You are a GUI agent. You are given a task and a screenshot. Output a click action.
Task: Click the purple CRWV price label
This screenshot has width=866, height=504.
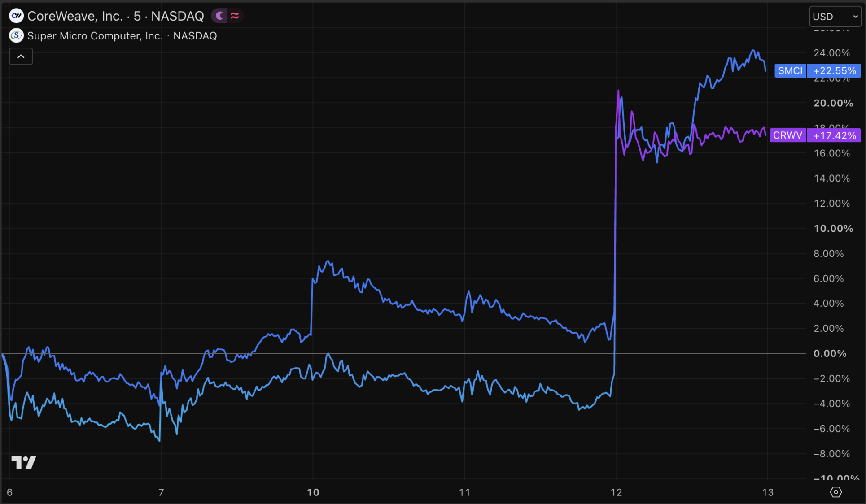coord(787,135)
